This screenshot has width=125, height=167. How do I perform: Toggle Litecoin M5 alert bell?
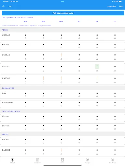25,129
